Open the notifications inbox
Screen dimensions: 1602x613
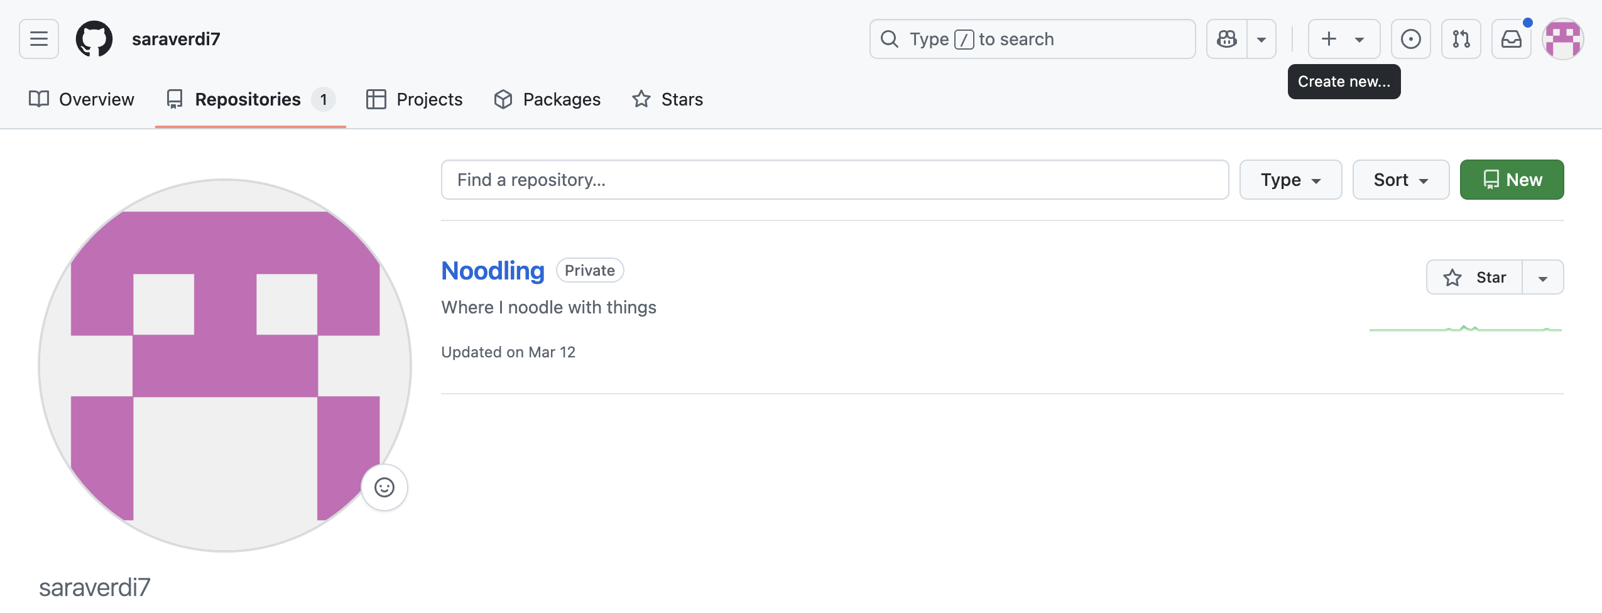point(1511,38)
